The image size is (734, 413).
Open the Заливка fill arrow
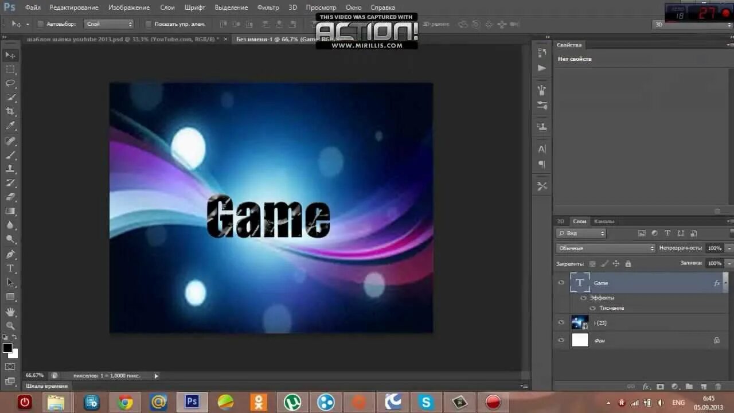[x=729, y=263]
